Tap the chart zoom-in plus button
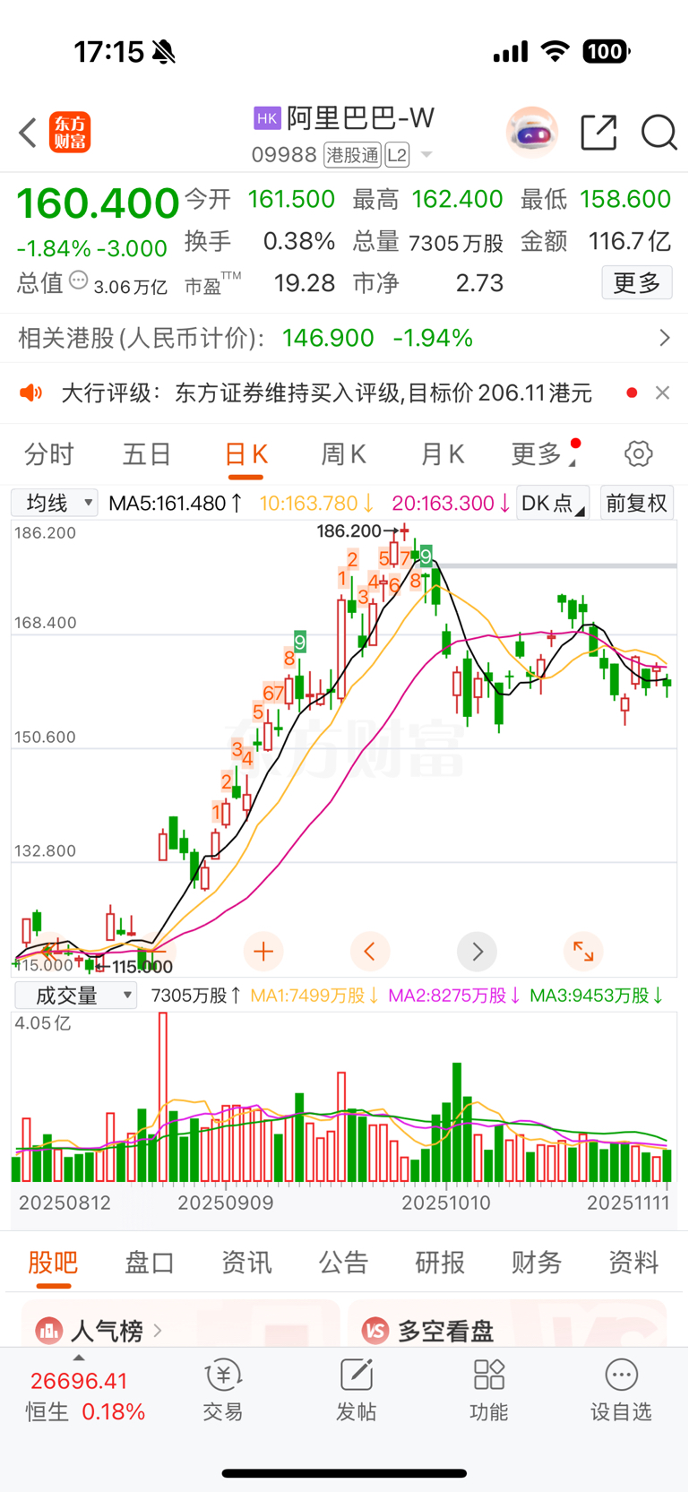 point(263,951)
